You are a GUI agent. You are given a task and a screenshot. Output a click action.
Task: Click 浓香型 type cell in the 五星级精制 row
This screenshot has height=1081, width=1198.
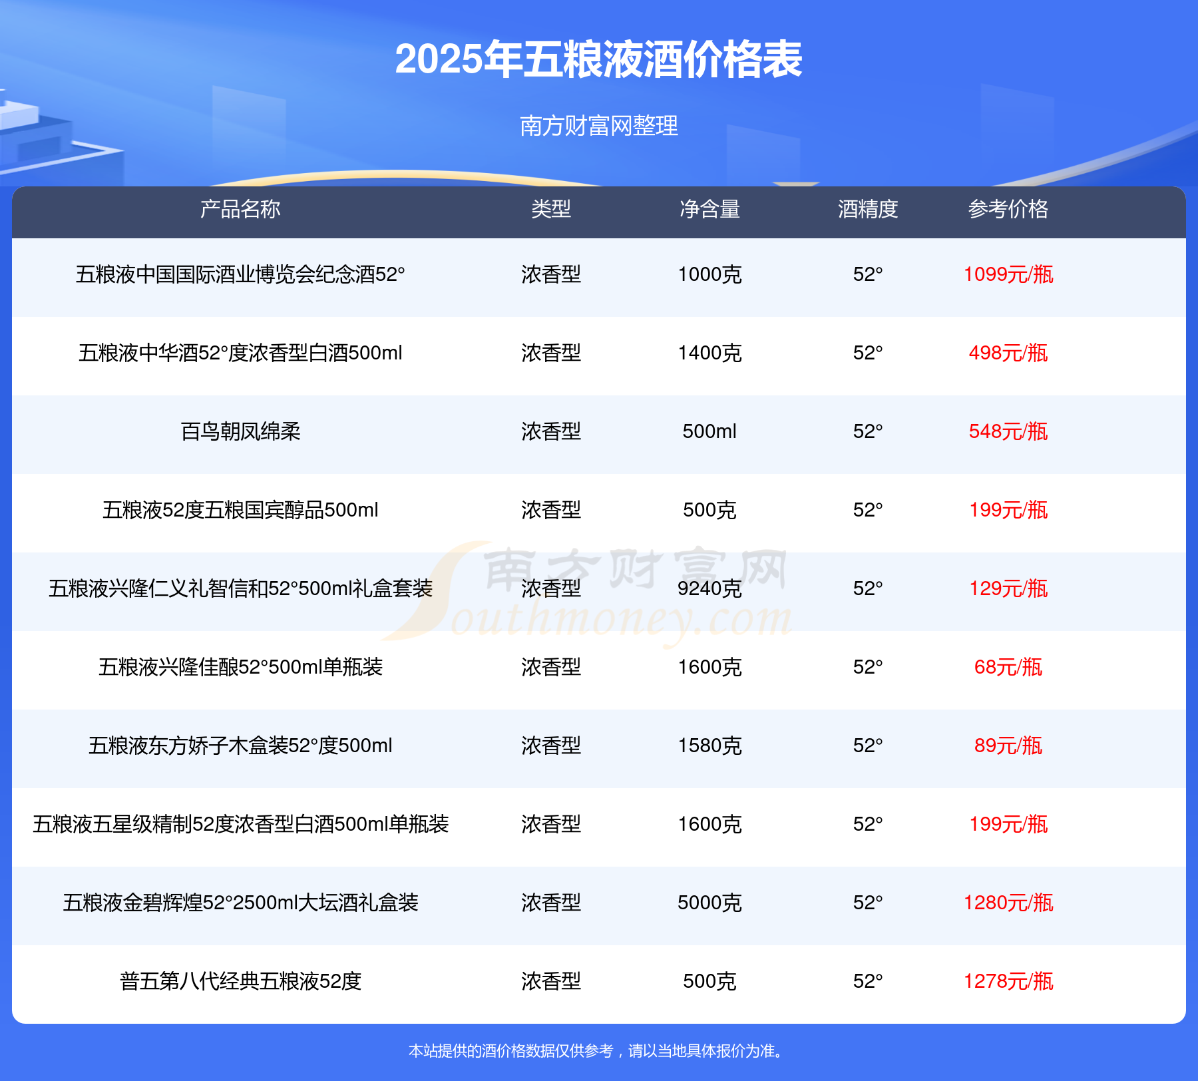click(x=551, y=824)
